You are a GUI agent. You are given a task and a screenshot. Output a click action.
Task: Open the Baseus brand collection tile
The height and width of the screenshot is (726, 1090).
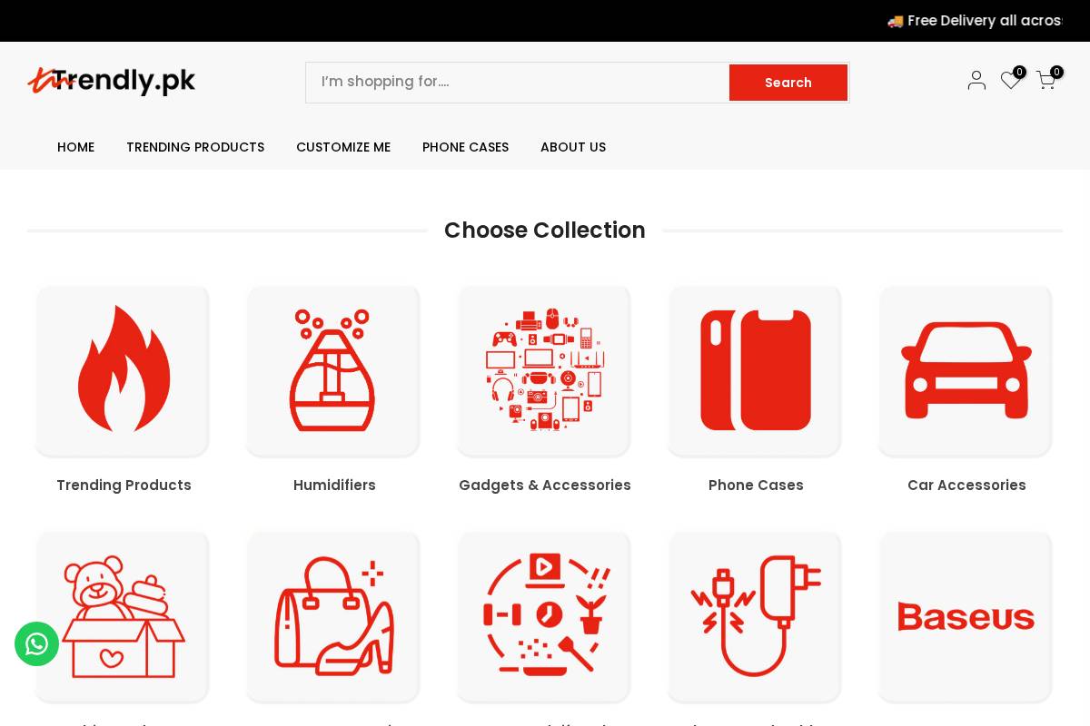tap(965, 616)
